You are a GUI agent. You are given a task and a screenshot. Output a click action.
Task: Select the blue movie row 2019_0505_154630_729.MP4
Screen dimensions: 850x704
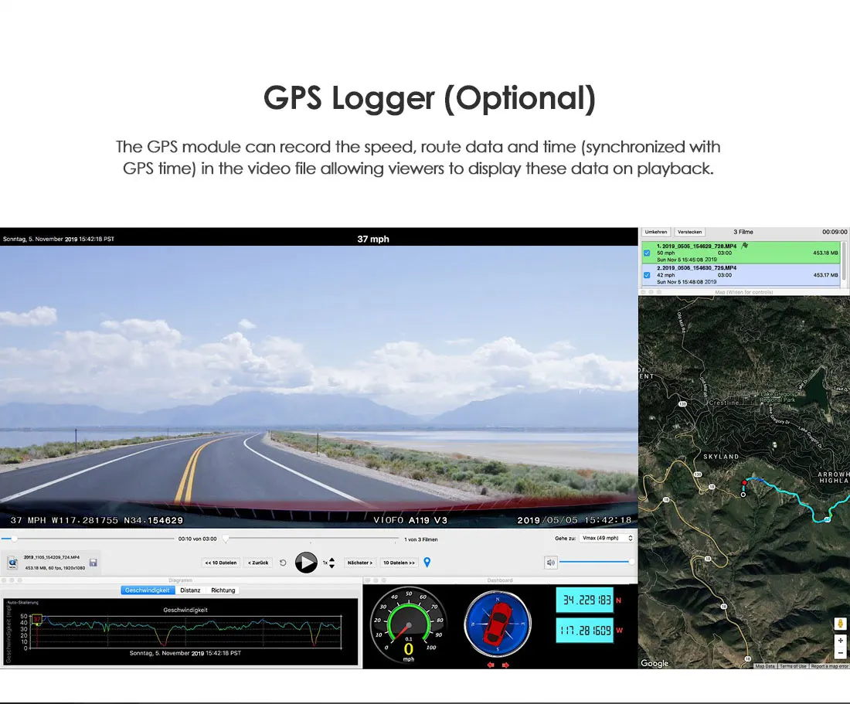click(740, 275)
